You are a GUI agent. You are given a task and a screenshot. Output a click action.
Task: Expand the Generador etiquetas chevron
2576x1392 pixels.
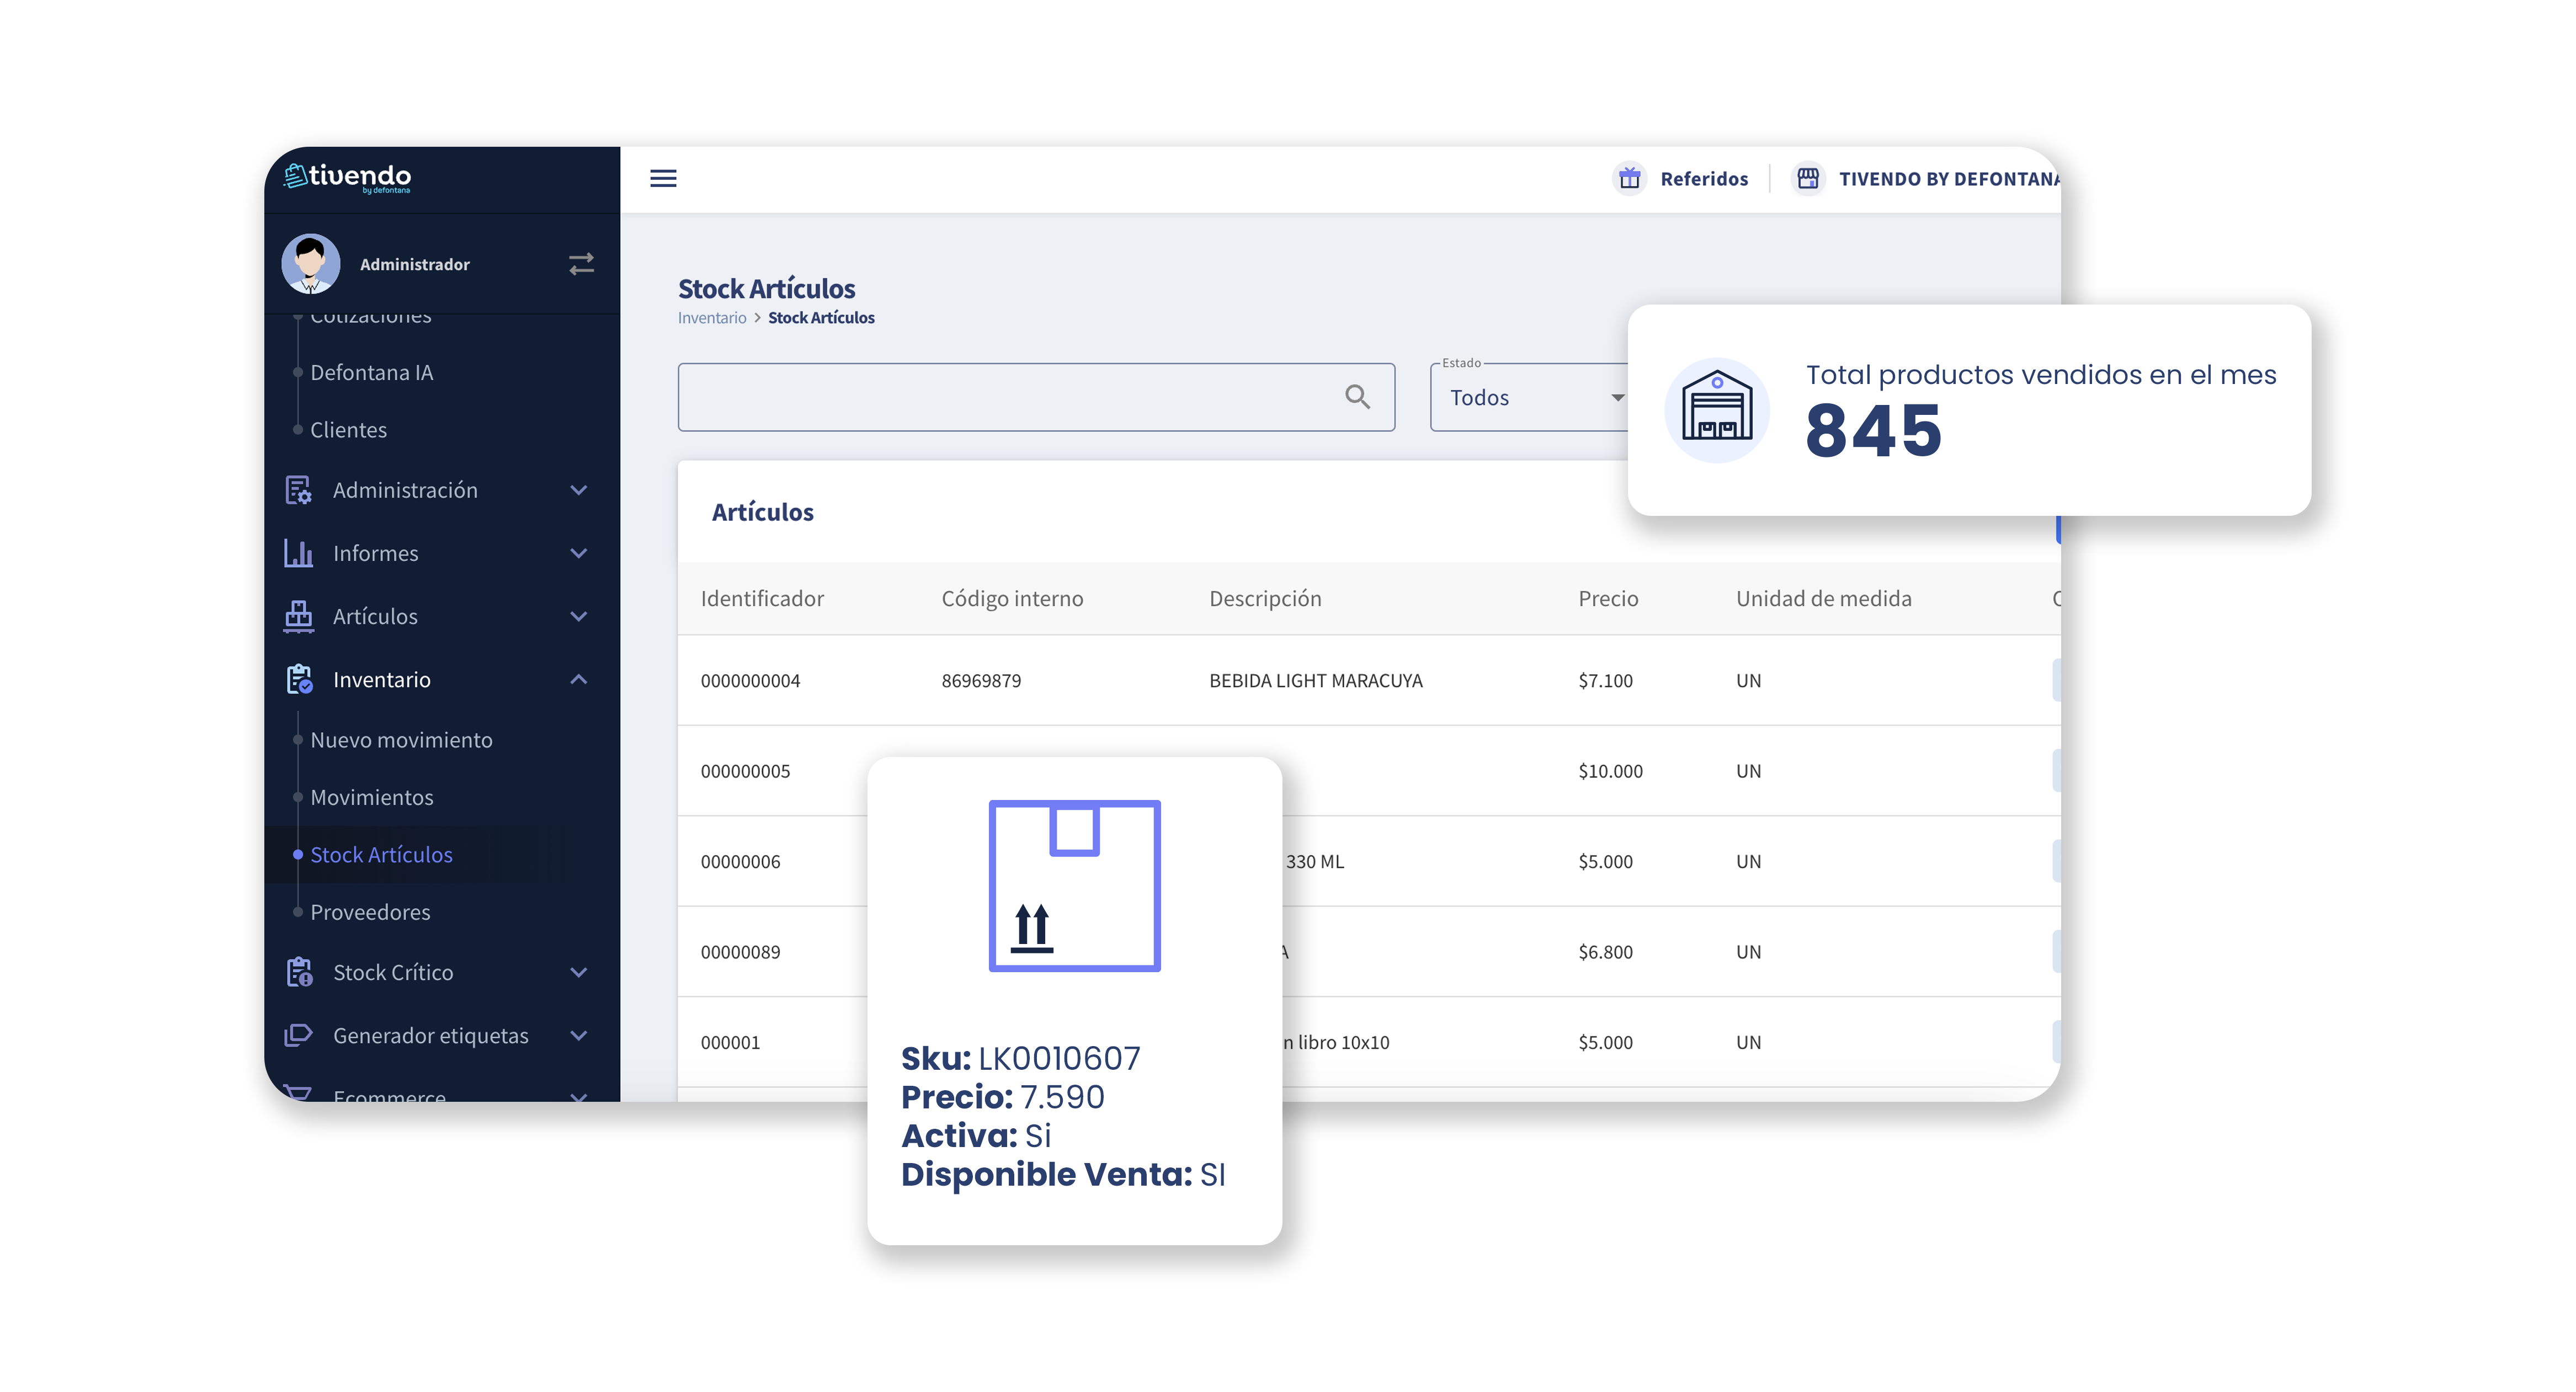pyautogui.click(x=578, y=1035)
